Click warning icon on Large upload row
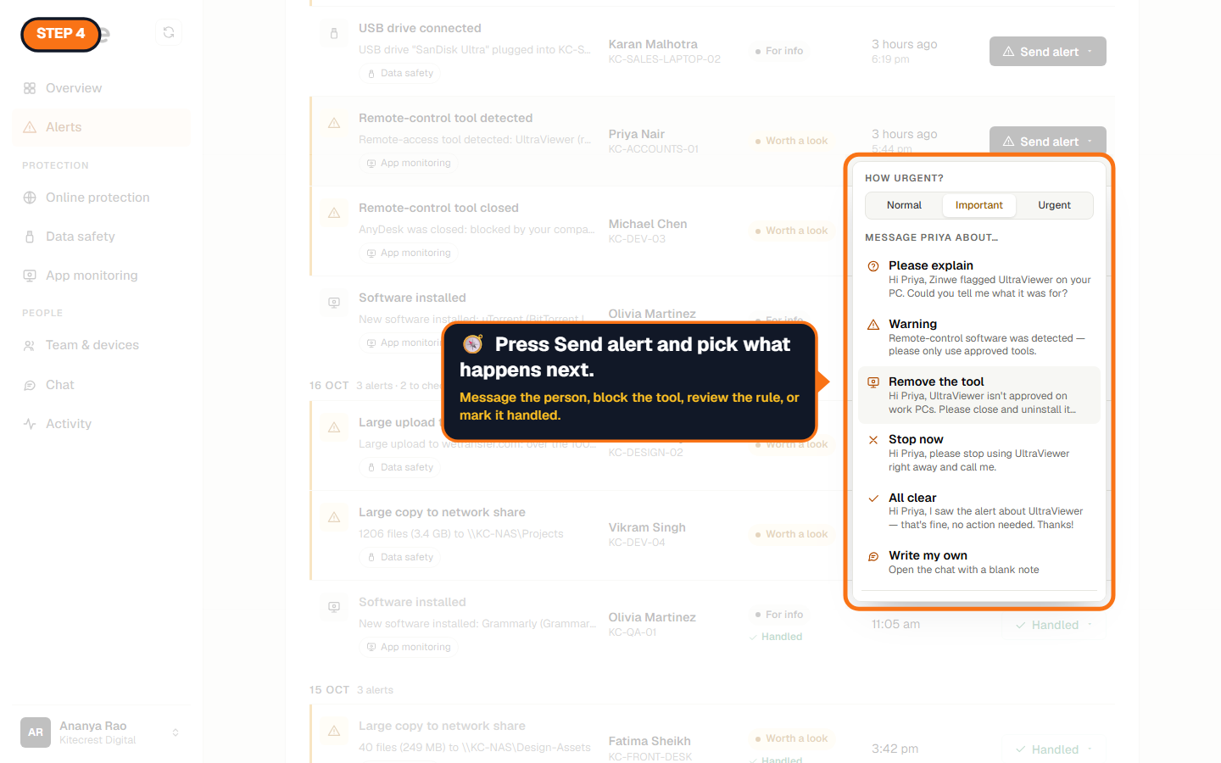Viewport: 1221px width, 763px height. tap(334, 427)
